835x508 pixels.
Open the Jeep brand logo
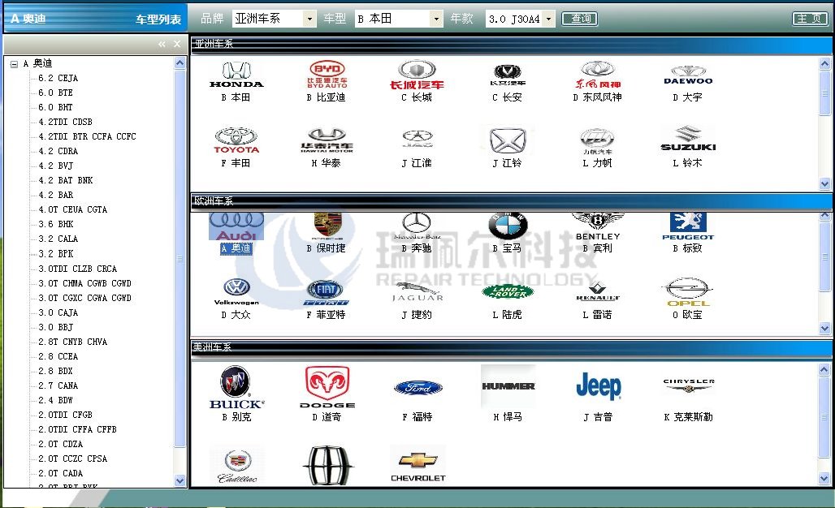pyautogui.click(x=598, y=387)
